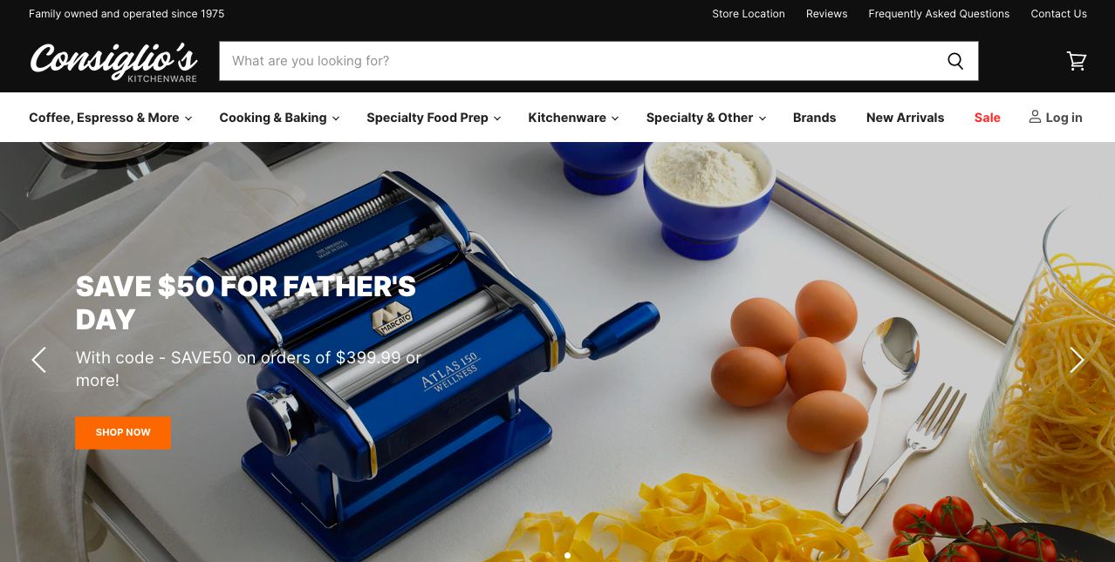The height and width of the screenshot is (562, 1115).
Task: Expand Cooking & Baking dropdown
Action: (279, 118)
